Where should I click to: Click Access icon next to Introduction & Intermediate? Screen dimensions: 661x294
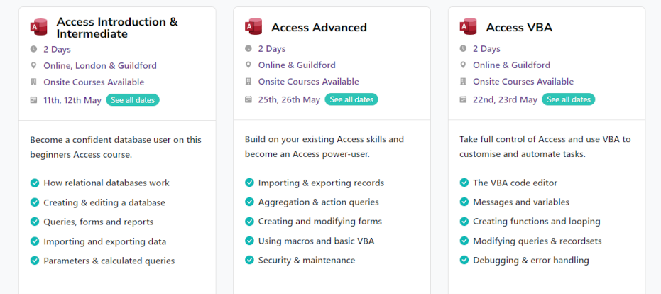coord(39,27)
